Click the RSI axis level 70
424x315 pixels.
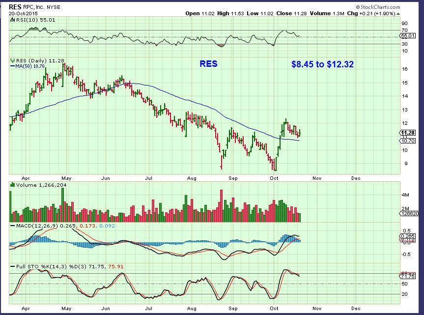404,30
